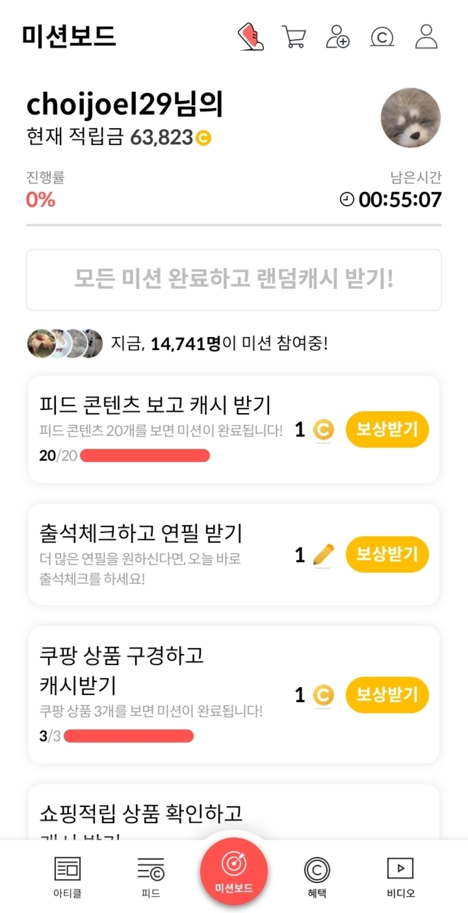Viewport: 468px width, 913px height.
Task: Tap the red sneaker icon in header
Action: pos(251,37)
